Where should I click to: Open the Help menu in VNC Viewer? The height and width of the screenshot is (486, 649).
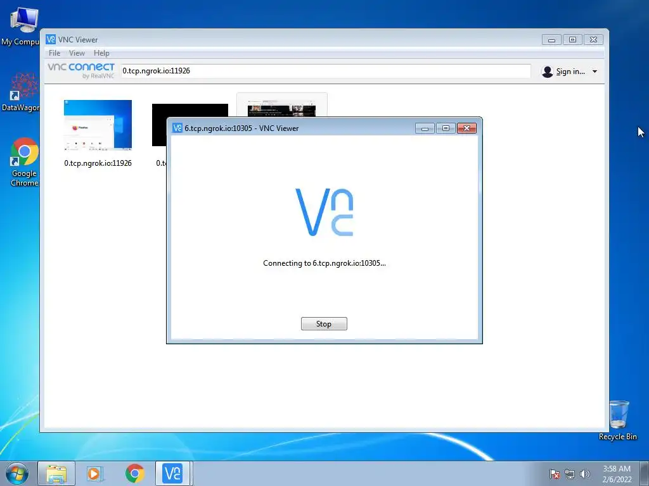(x=101, y=53)
